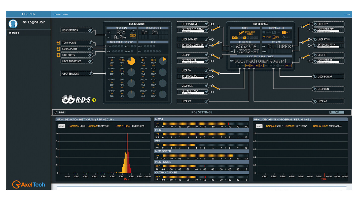Viewport: 358px width, 201px height.
Task: Reset the MPX-1 deviation histogram
Action: pos(62,126)
